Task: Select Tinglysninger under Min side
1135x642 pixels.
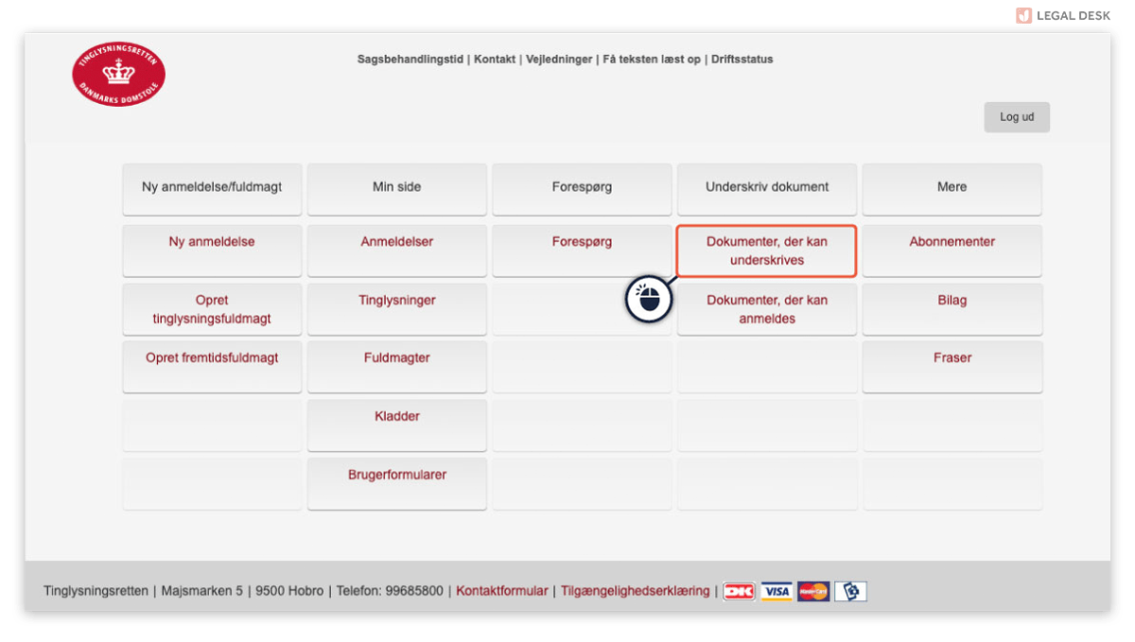Action: (397, 309)
